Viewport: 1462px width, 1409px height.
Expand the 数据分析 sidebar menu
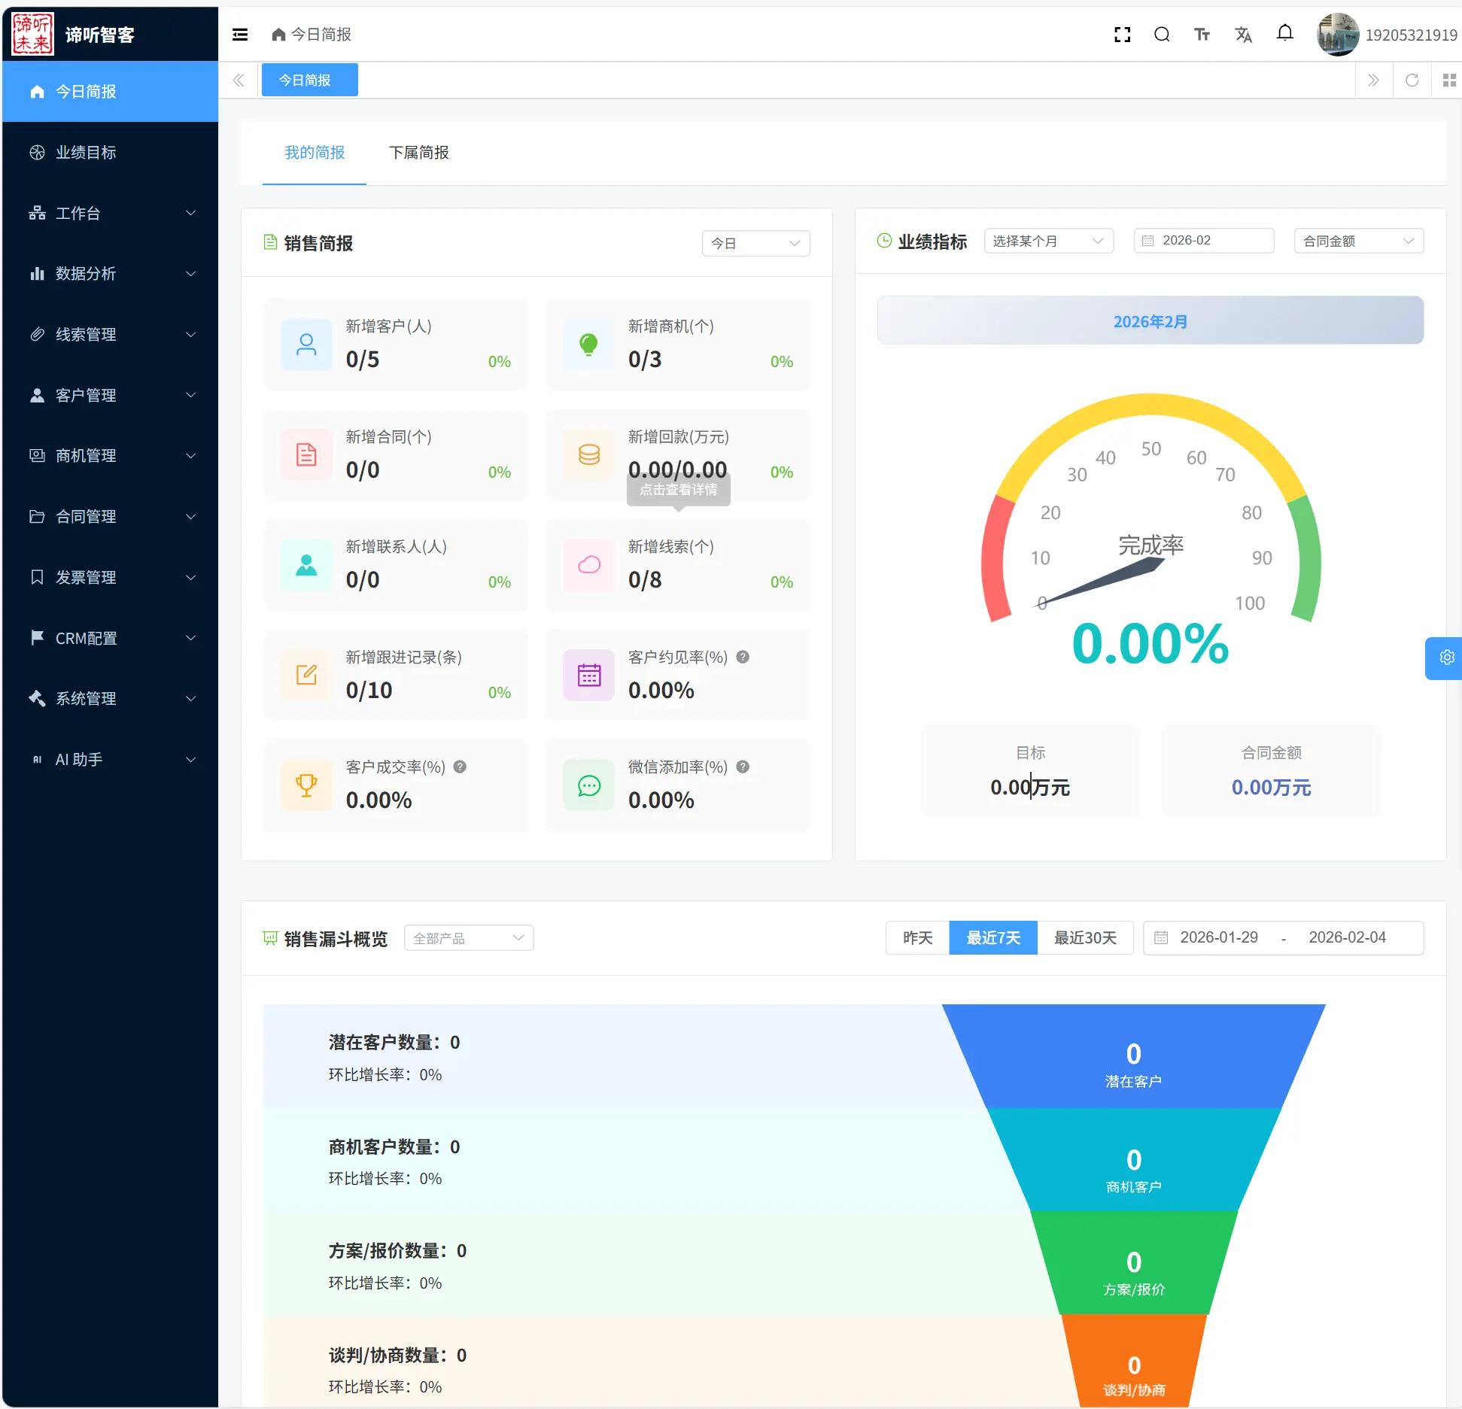point(111,274)
